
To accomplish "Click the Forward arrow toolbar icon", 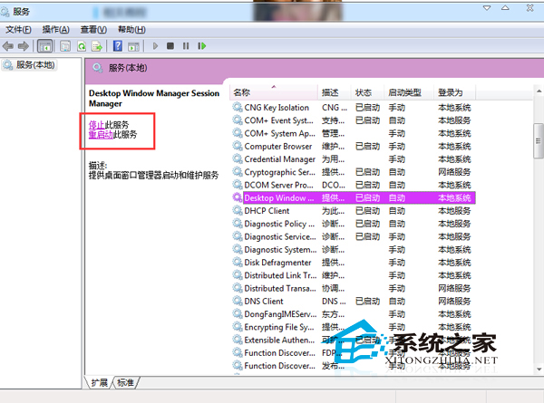I will 24,46.
